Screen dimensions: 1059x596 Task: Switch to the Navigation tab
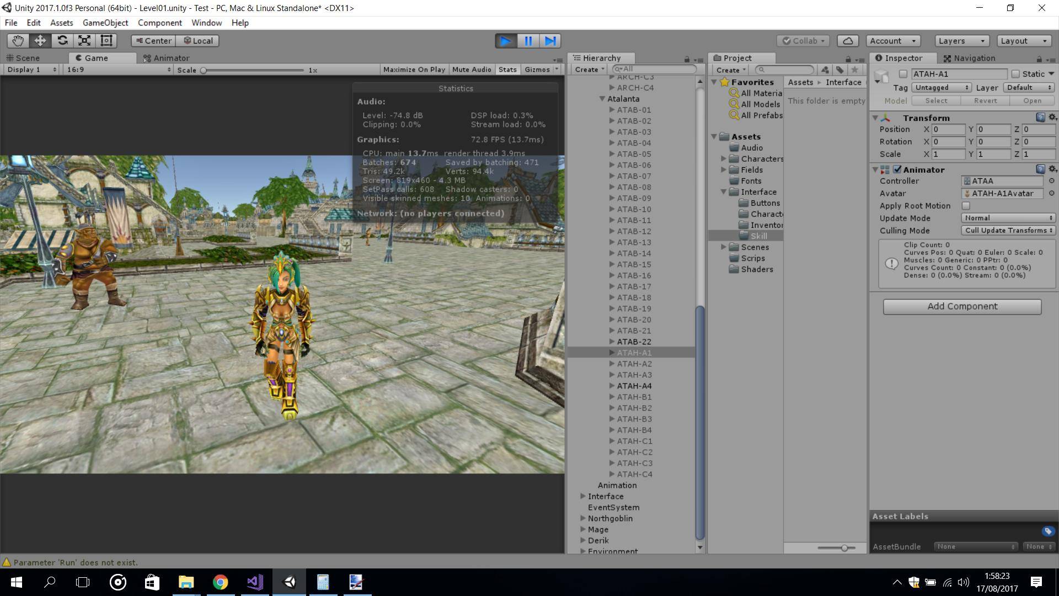point(969,58)
